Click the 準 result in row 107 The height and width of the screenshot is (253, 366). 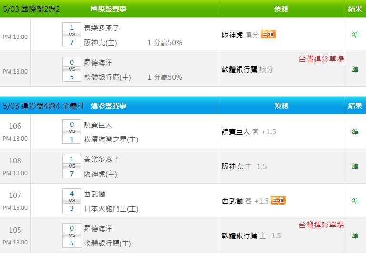click(355, 201)
